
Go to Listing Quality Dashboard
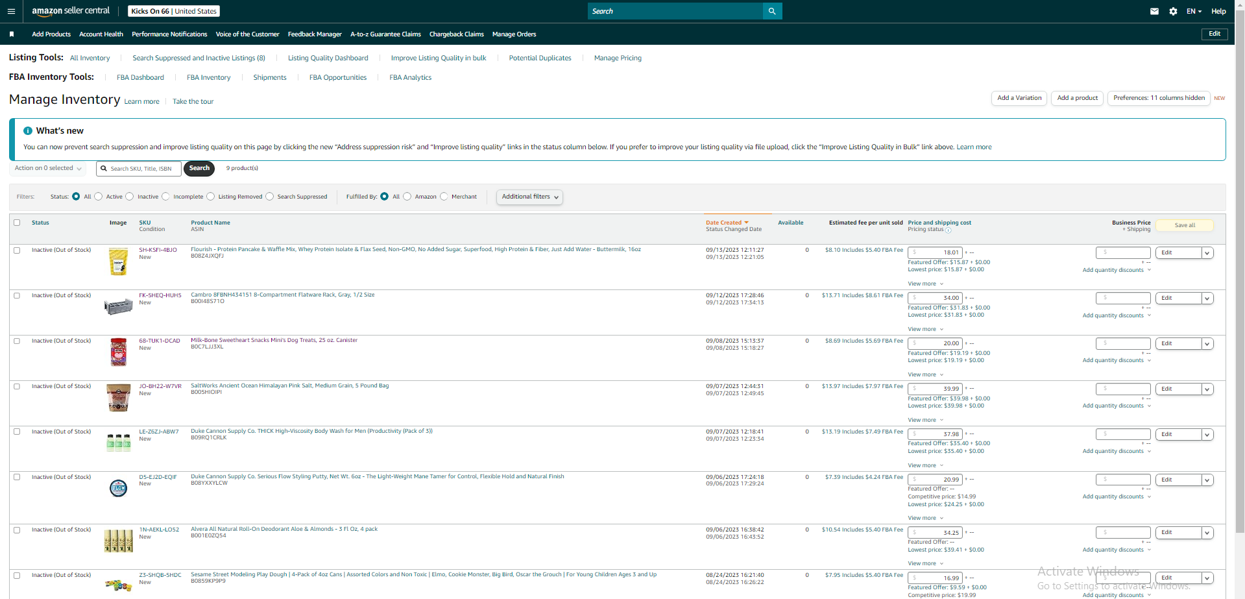pyautogui.click(x=328, y=58)
